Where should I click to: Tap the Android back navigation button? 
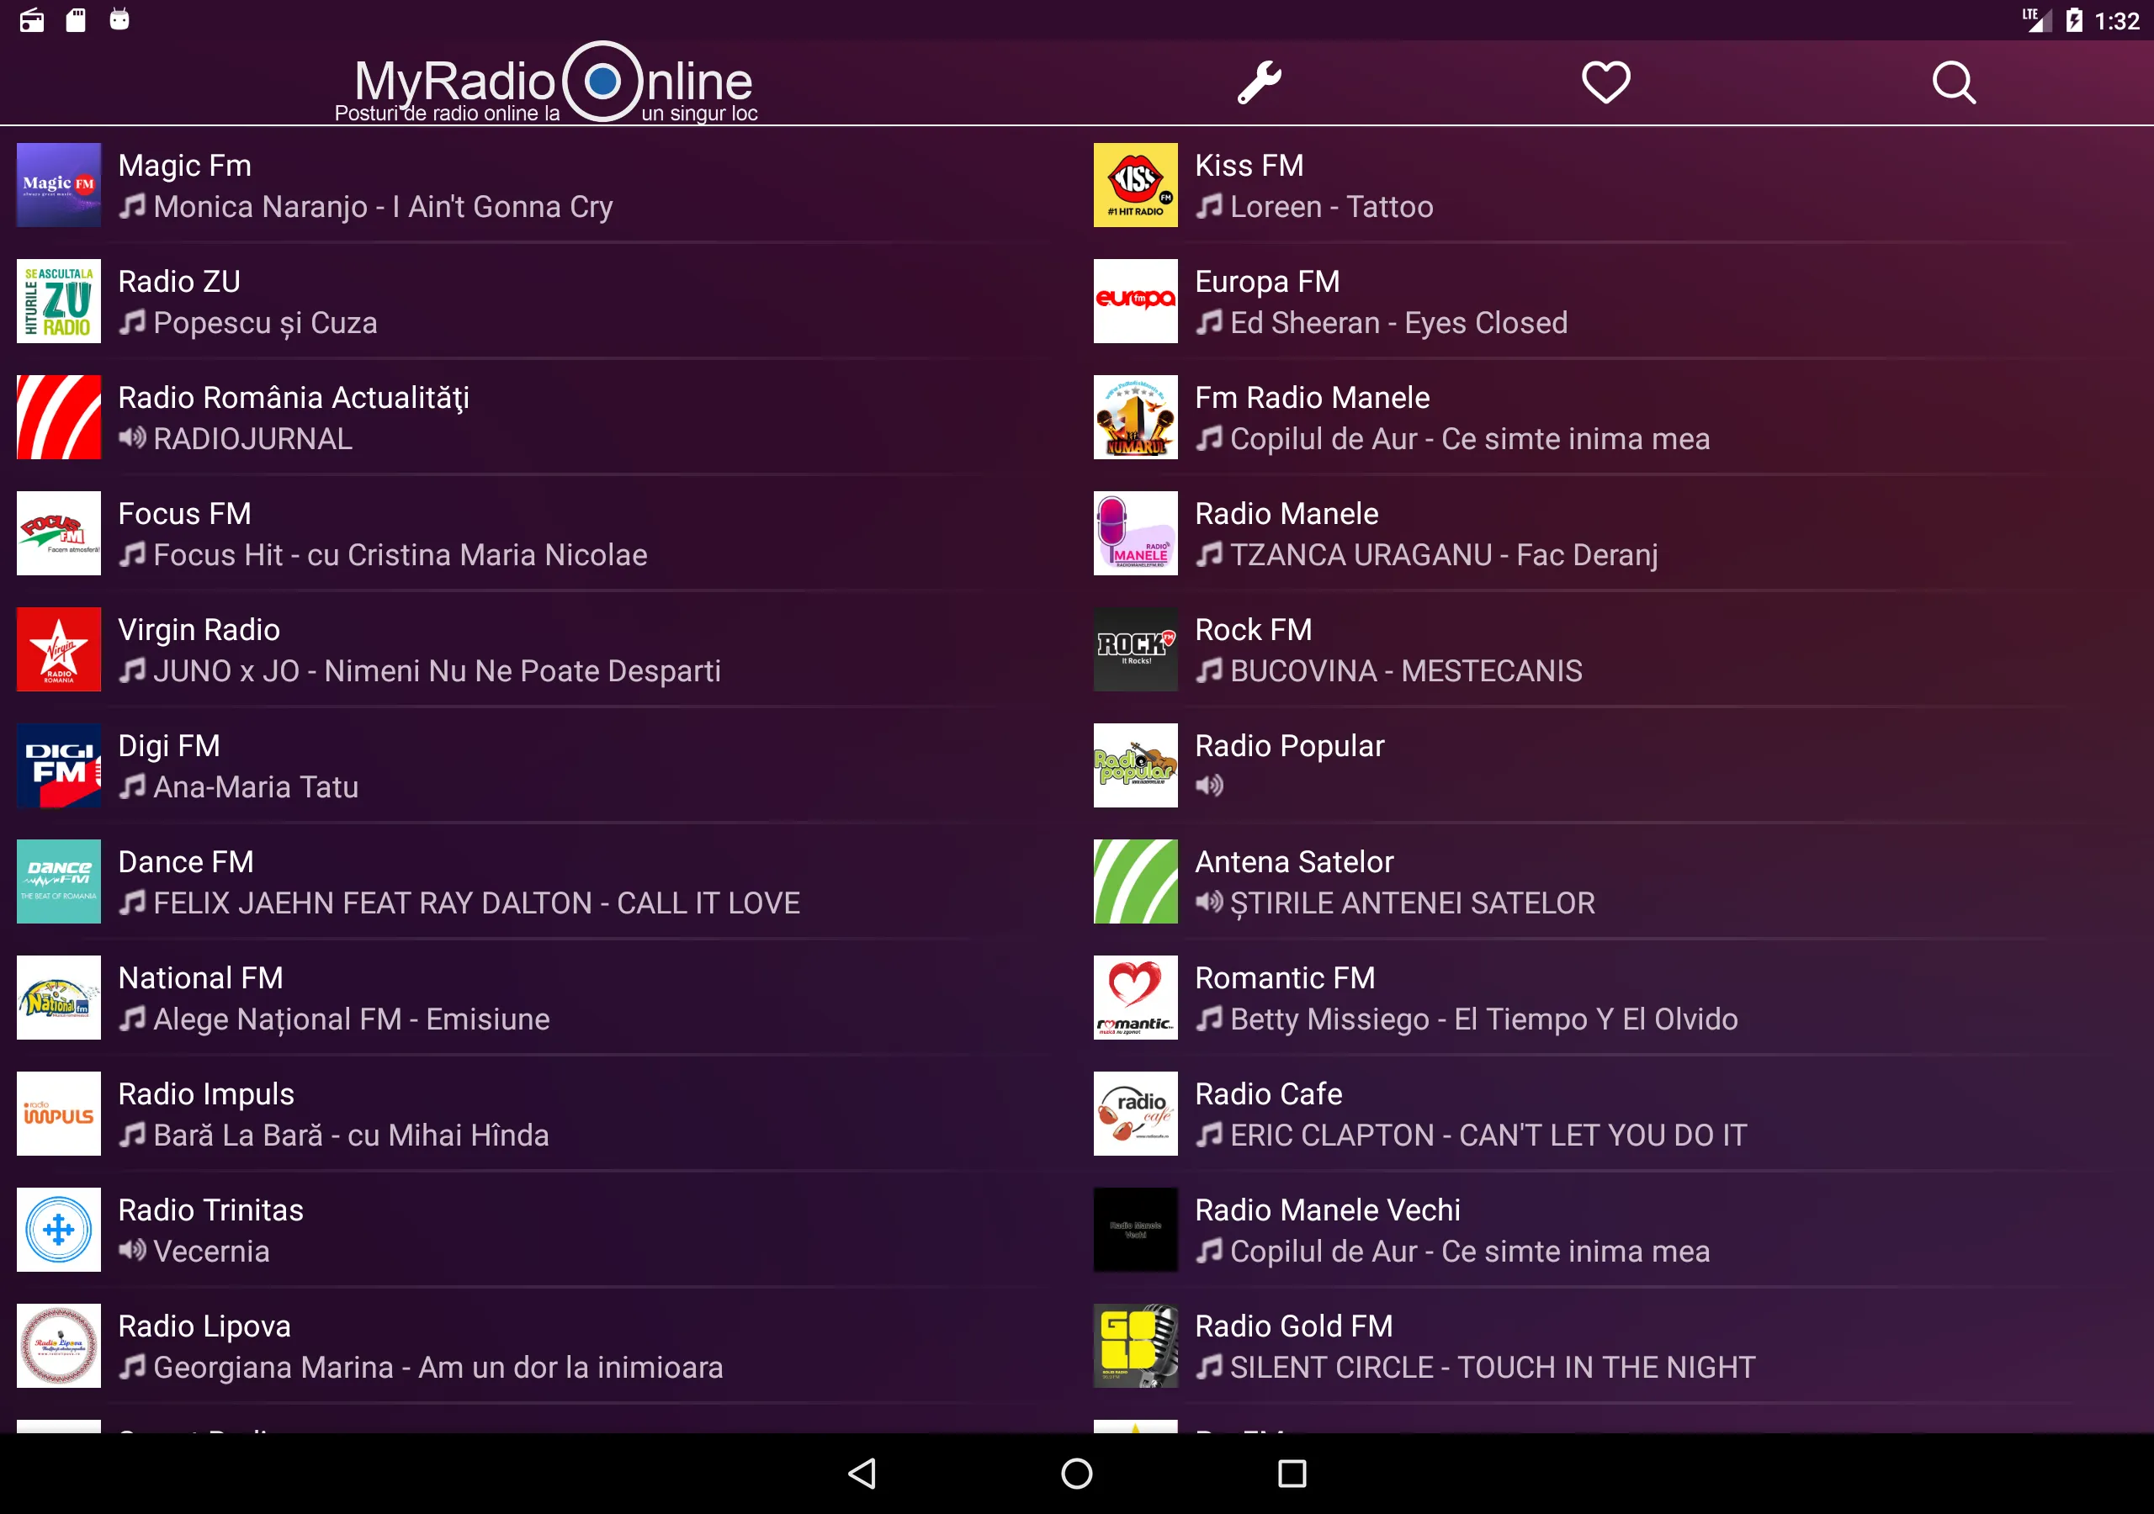pyautogui.click(x=862, y=1474)
